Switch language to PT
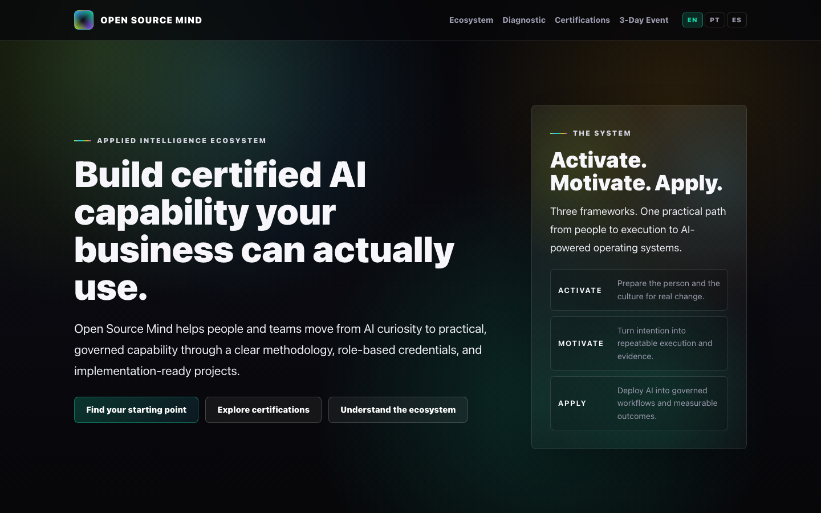 (x=715, y=20)
